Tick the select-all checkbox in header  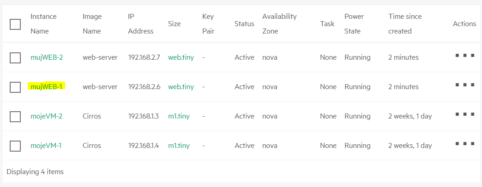[15, 24]
